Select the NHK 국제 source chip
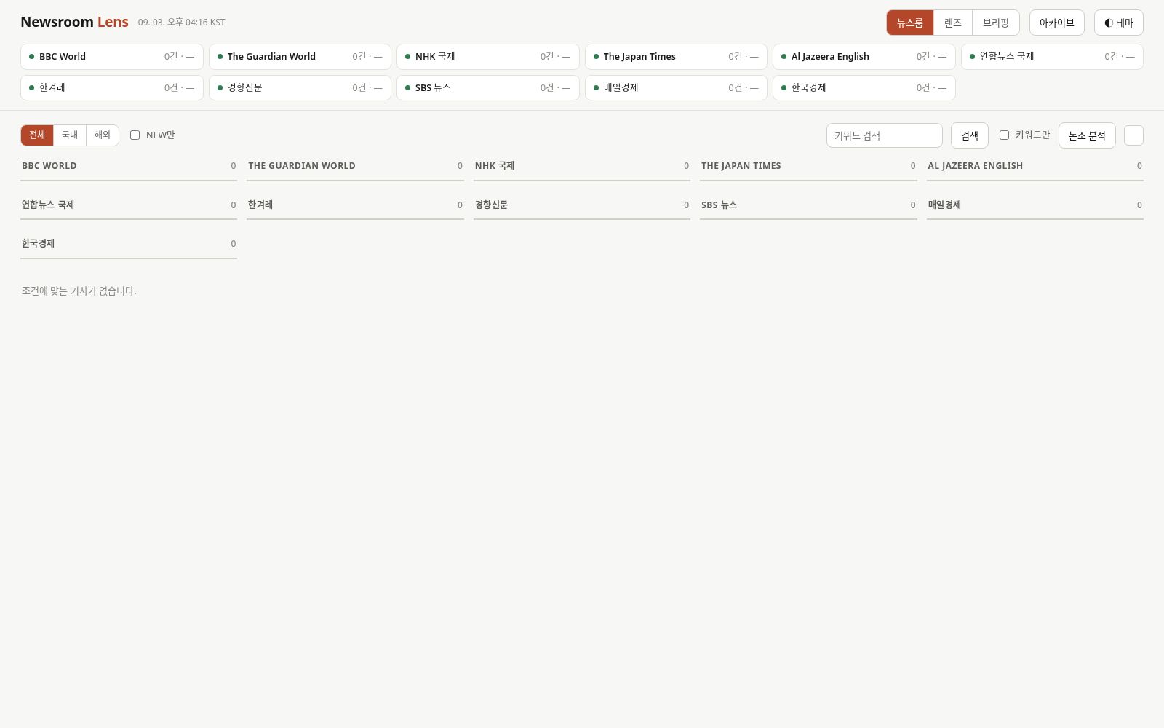This screenshot has width=1164, height=728. 488,57
